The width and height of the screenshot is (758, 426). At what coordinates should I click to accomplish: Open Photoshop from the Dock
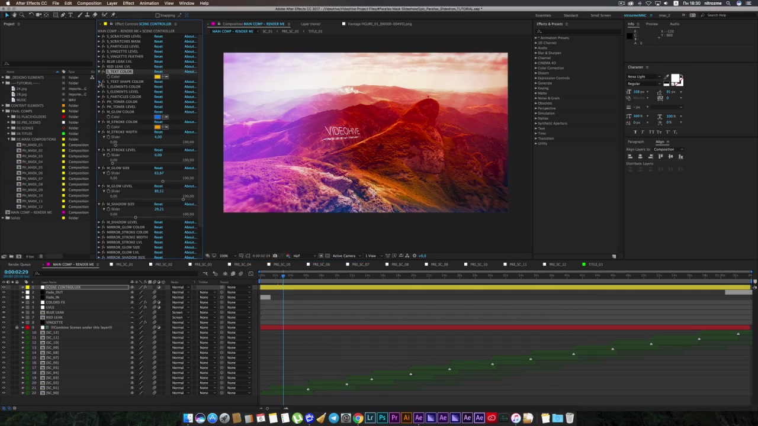point(383,418)
